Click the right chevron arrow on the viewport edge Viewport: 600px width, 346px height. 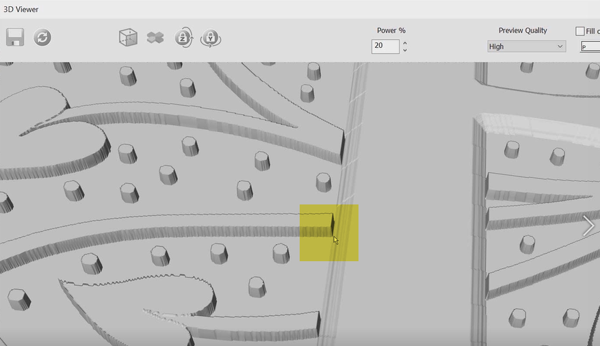click(x=588, y=226)
